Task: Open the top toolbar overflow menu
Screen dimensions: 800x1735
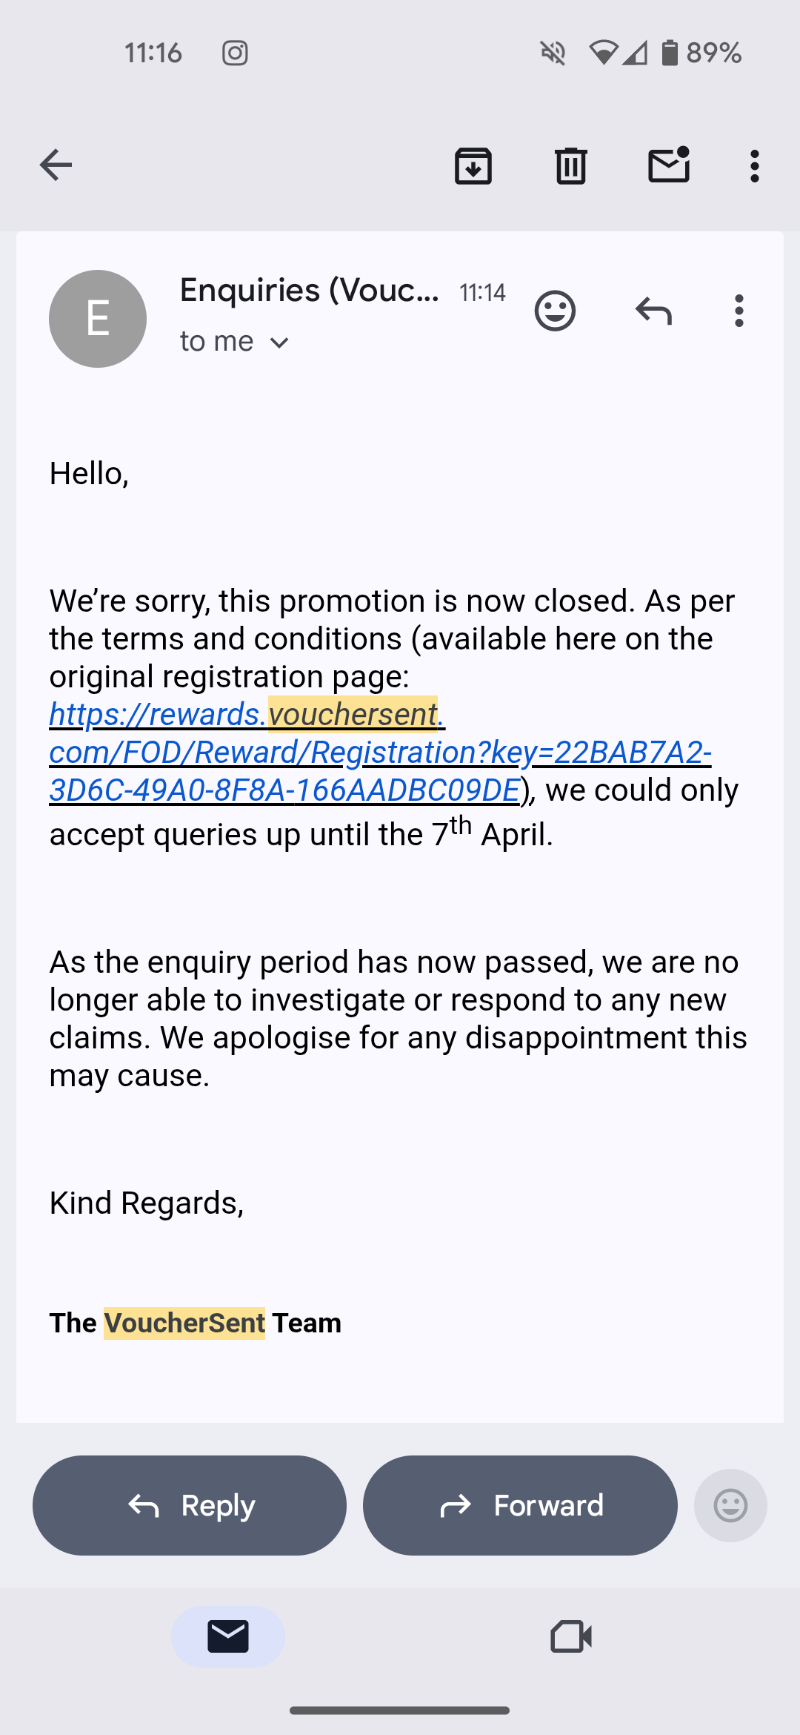Action: (x=754, y=165)
